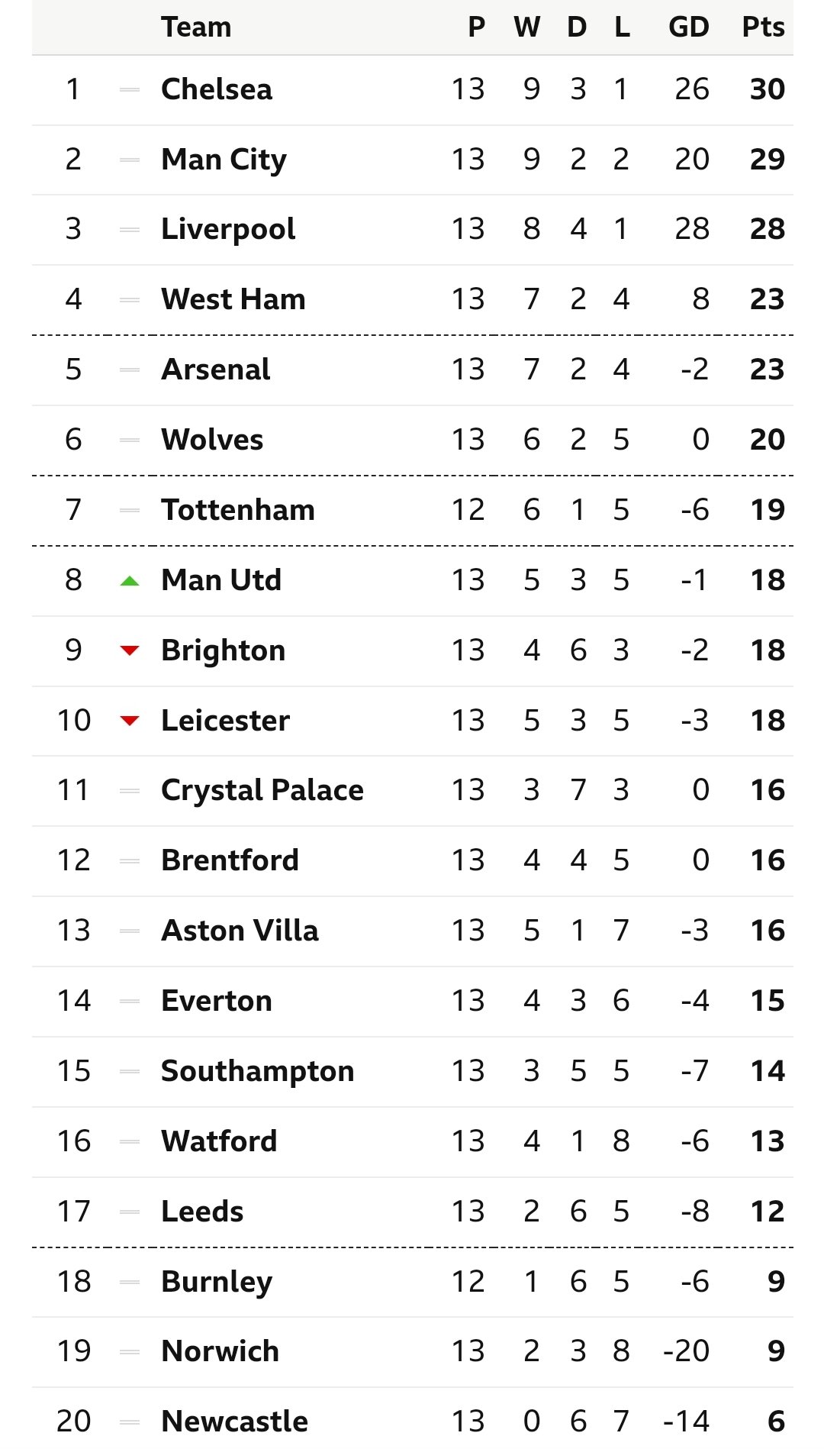Select the Crystal Palace team link
The height and width of the screenshot is (1449, 824).
click(x=262, y=791)
